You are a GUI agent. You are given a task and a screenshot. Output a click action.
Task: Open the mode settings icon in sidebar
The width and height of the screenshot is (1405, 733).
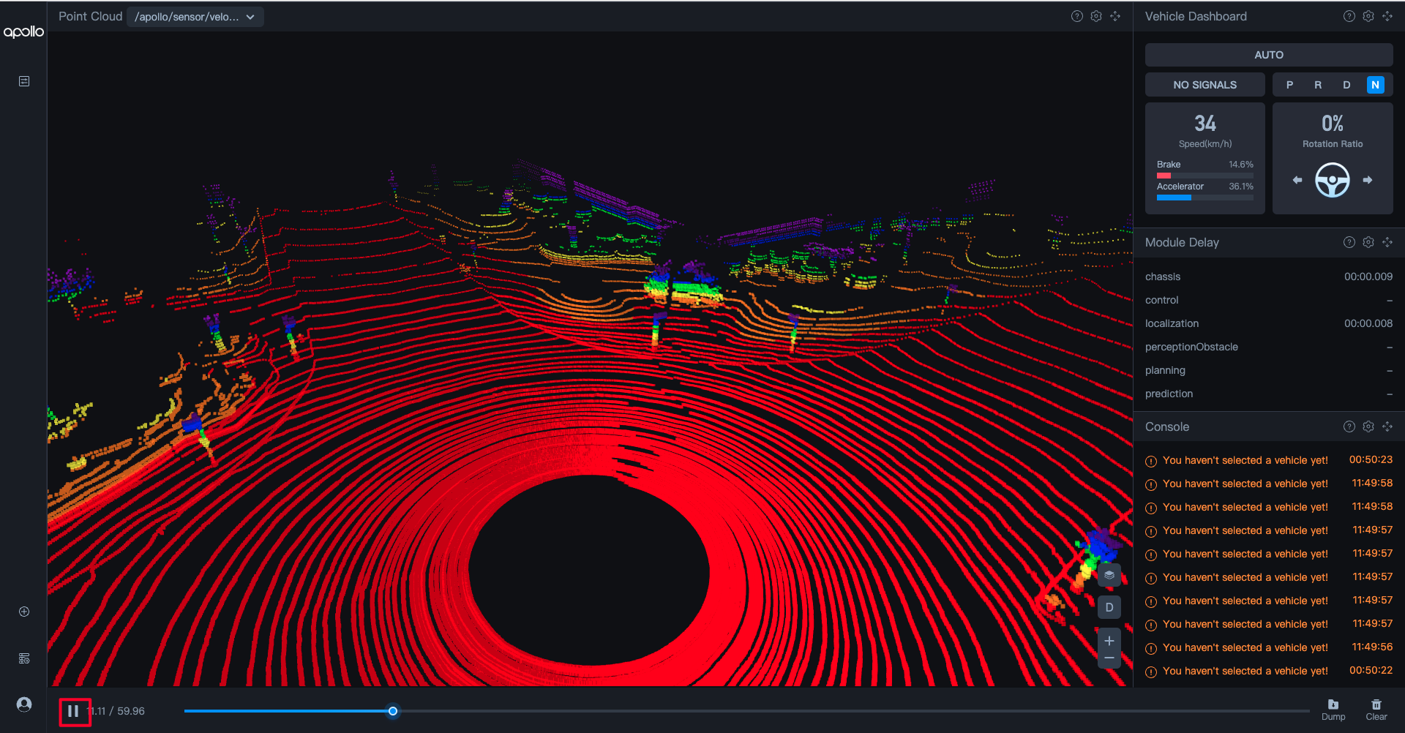(24, 658)
